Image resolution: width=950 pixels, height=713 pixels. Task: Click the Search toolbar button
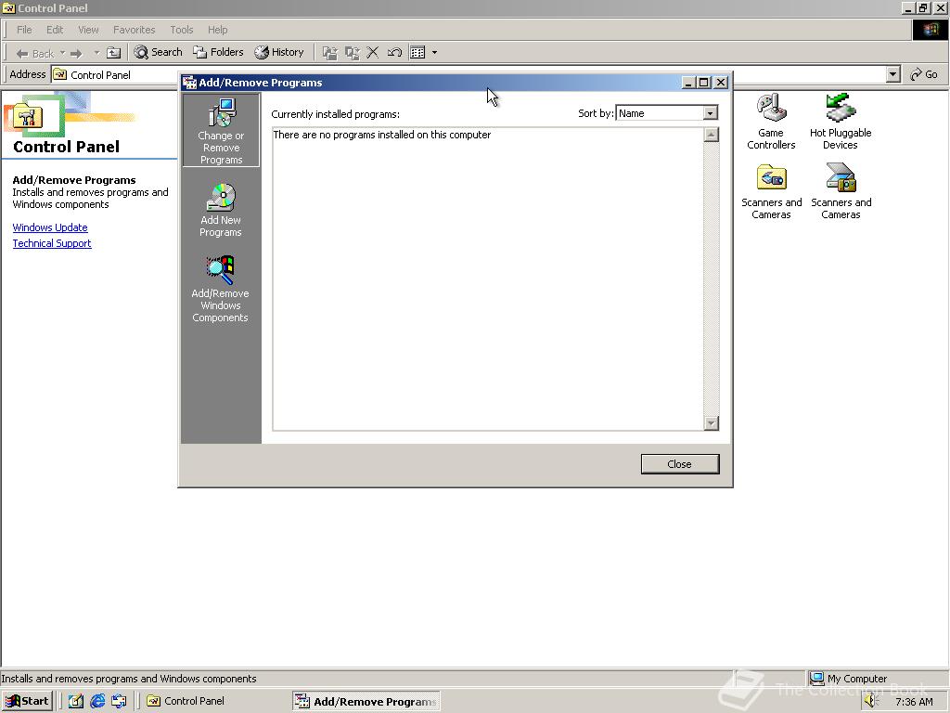(x=158, y=52)
